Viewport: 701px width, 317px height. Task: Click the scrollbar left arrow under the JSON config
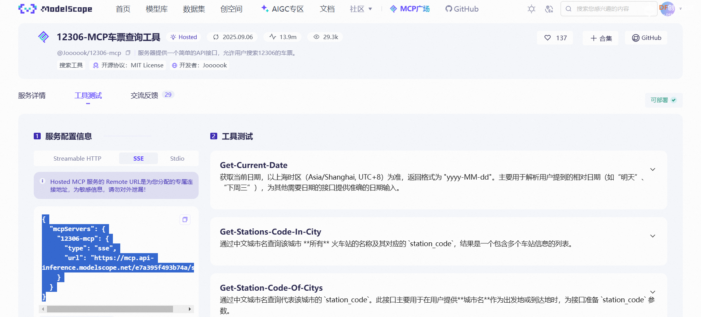click(x=43, y=309)
